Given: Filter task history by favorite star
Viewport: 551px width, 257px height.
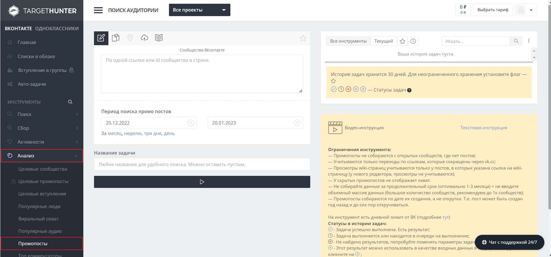Looking at the screenshot, I should click(x=403, y=41).
